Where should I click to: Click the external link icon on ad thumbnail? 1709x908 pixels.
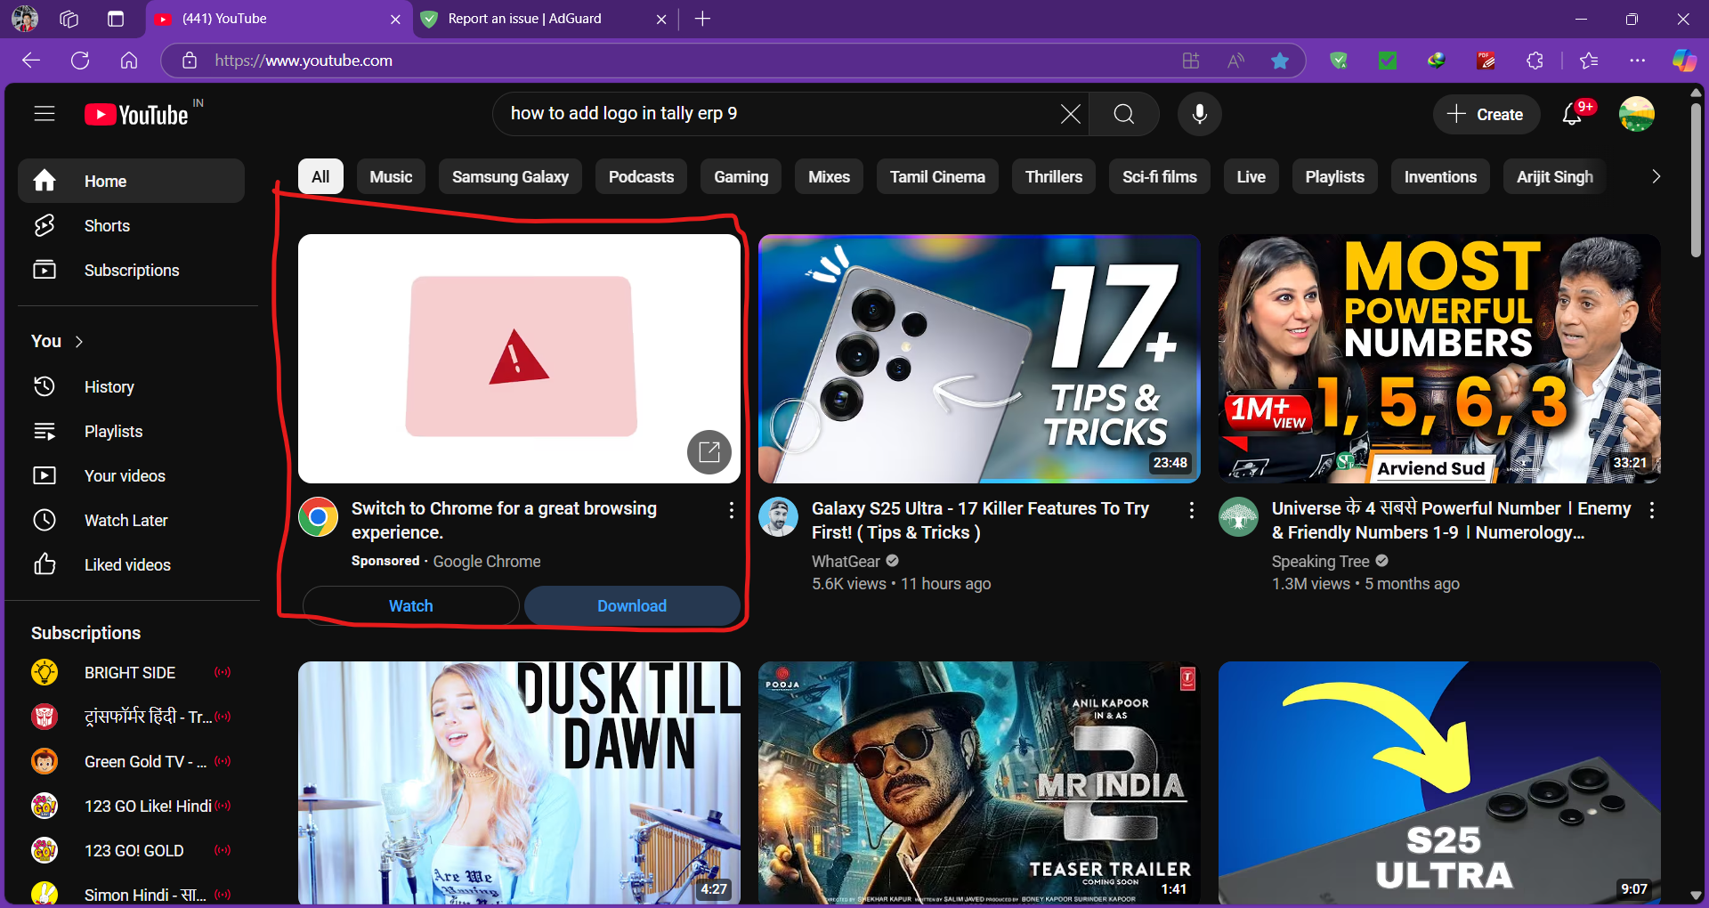pos(709,452)
